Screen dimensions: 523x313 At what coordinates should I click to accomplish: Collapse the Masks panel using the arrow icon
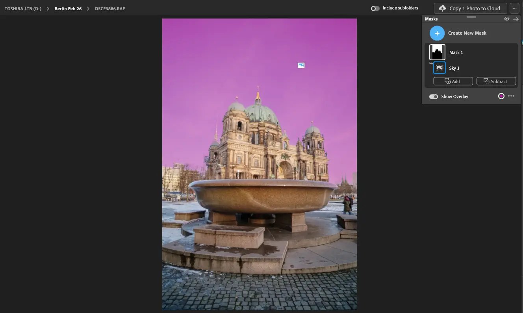(x=516, y=19)
